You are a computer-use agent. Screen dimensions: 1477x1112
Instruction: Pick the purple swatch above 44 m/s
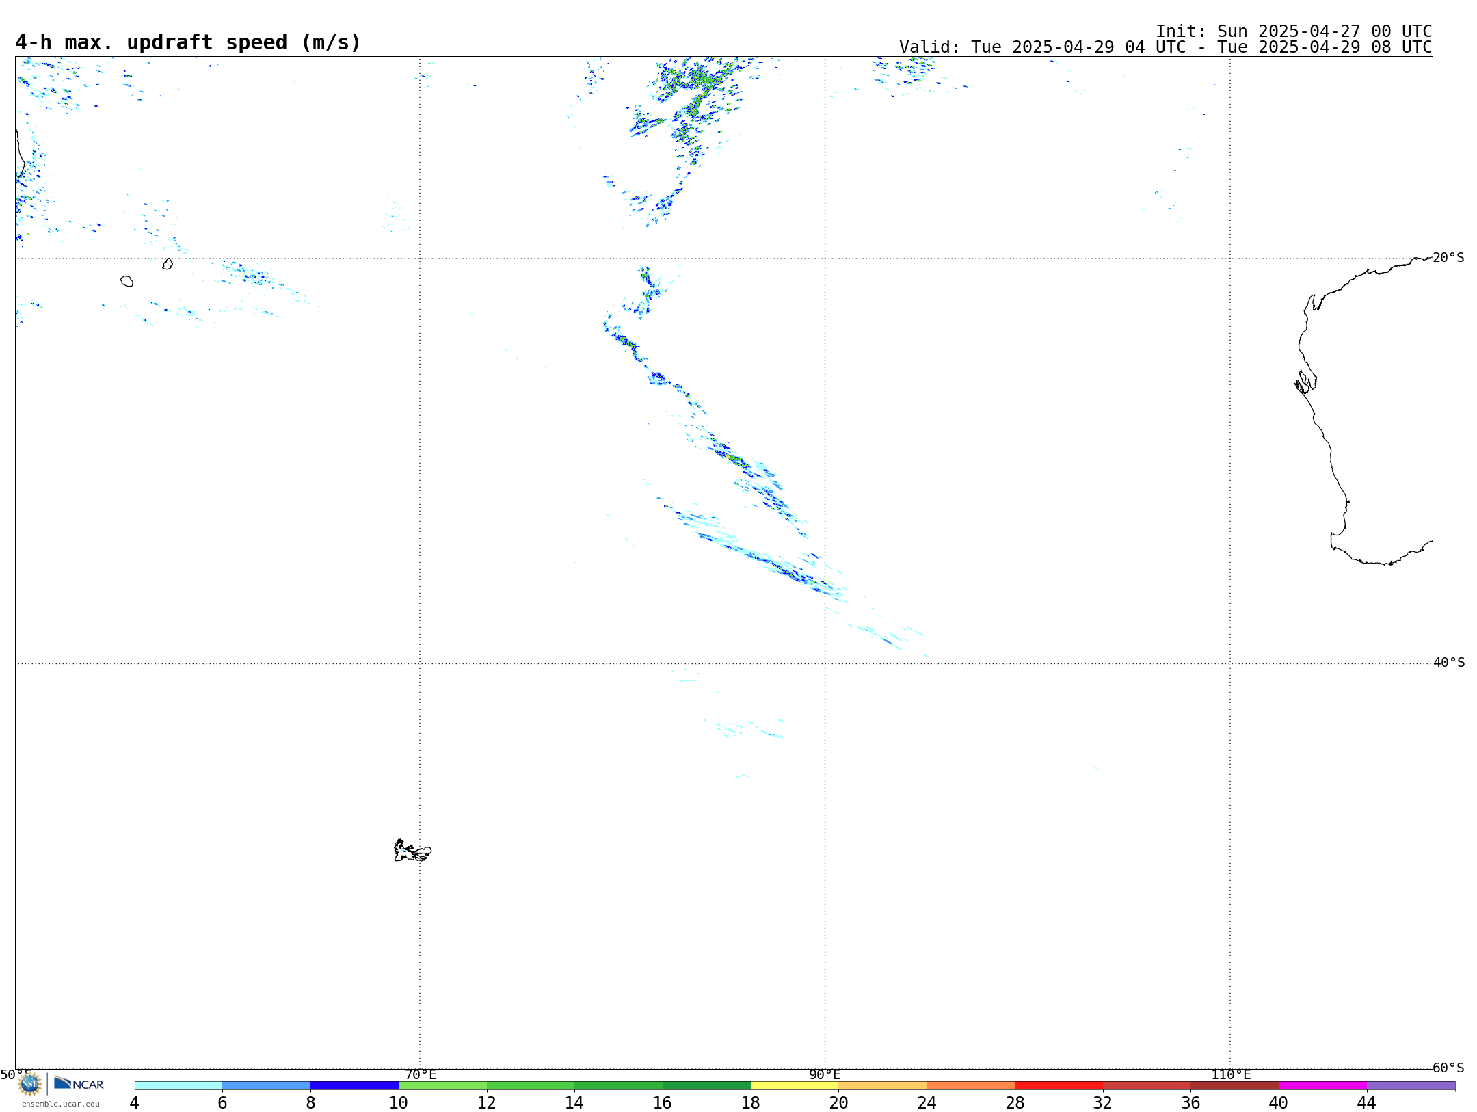click(x=1411, y=1086)
